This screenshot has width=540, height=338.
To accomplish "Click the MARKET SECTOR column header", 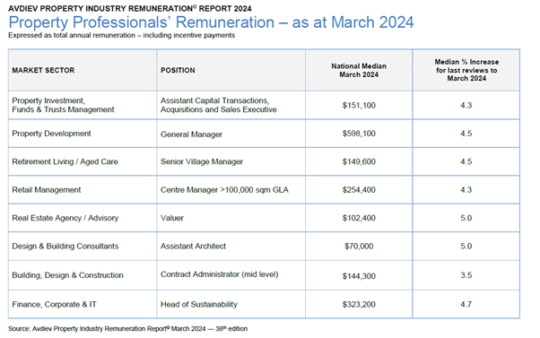I will click(43, 70).
